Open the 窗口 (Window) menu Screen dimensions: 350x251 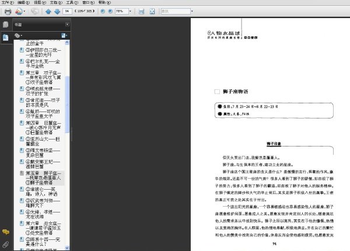tap(89, 2)
